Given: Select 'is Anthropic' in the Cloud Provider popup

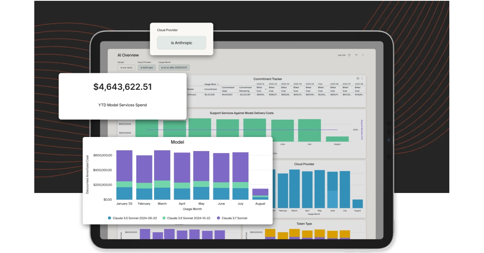Looking at the screenshot, I should 181,43.
